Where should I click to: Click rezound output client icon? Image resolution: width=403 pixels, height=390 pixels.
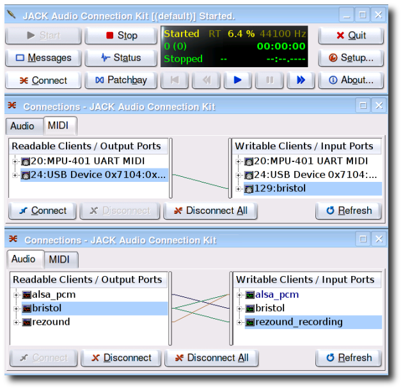coord(27,322)
